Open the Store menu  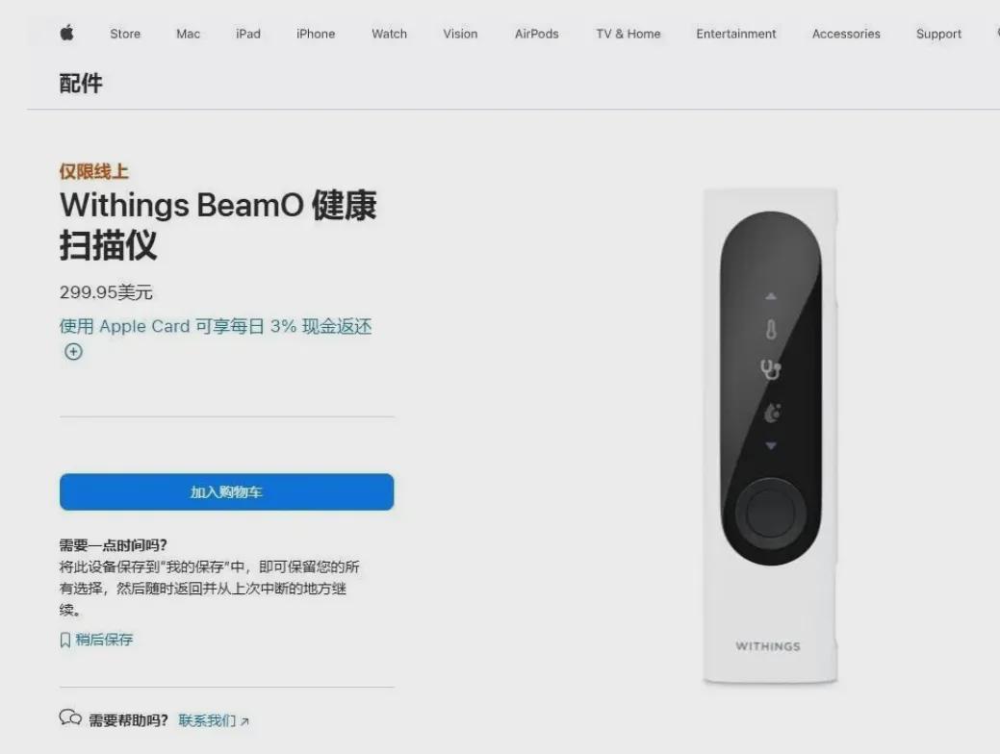(x=125, y=34)
